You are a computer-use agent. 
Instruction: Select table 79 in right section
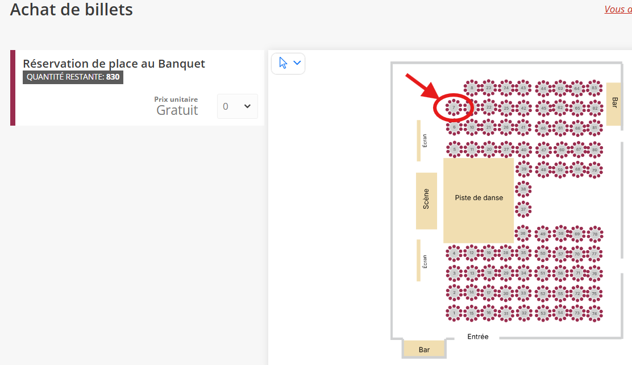(x=594, y=170)
